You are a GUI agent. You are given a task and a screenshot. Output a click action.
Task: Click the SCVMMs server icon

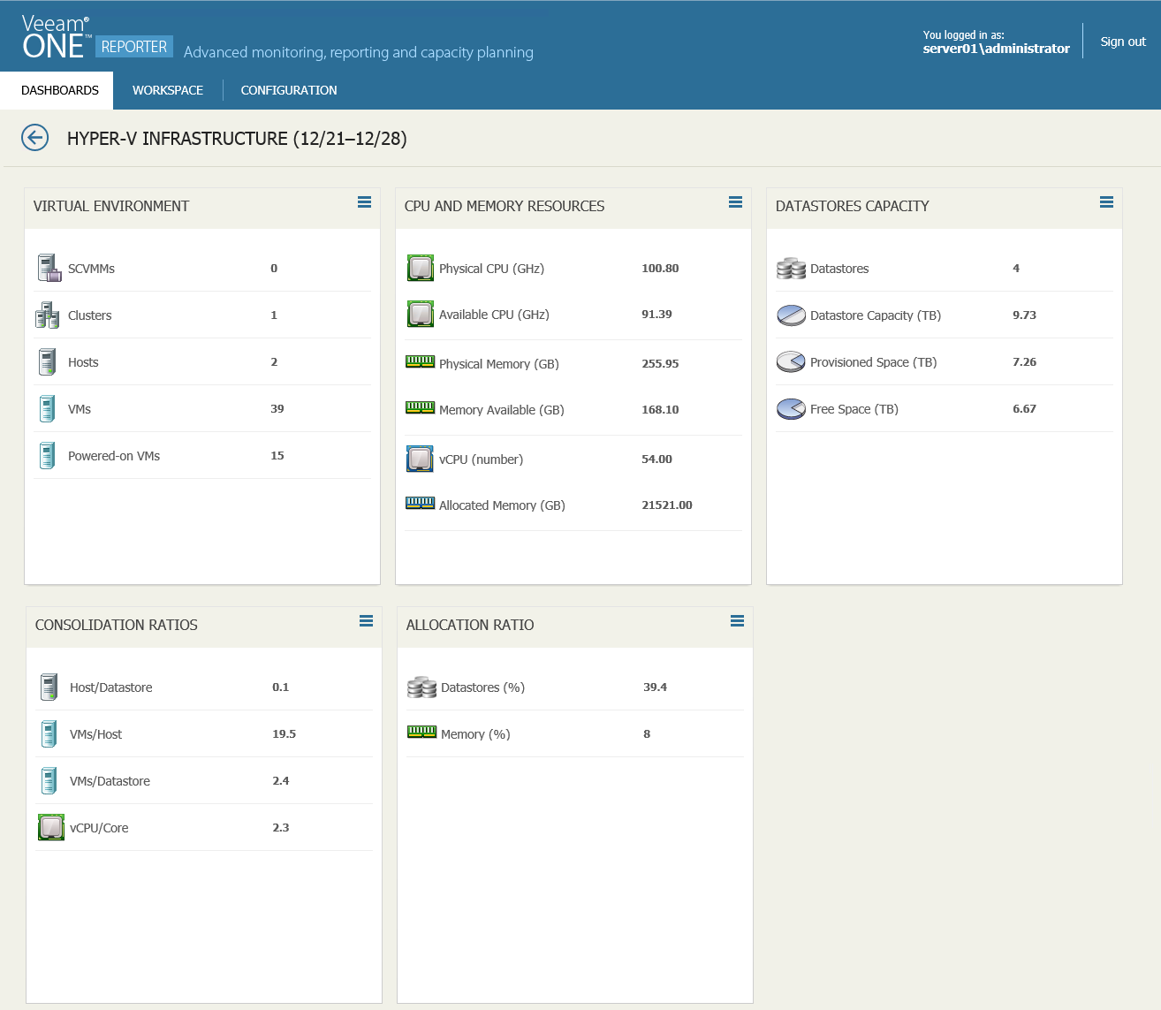tap(49, 268)
